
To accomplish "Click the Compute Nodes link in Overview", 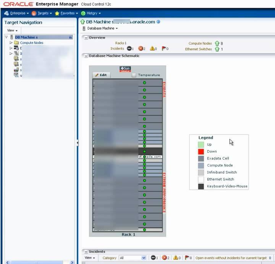I will pos(200,43).
